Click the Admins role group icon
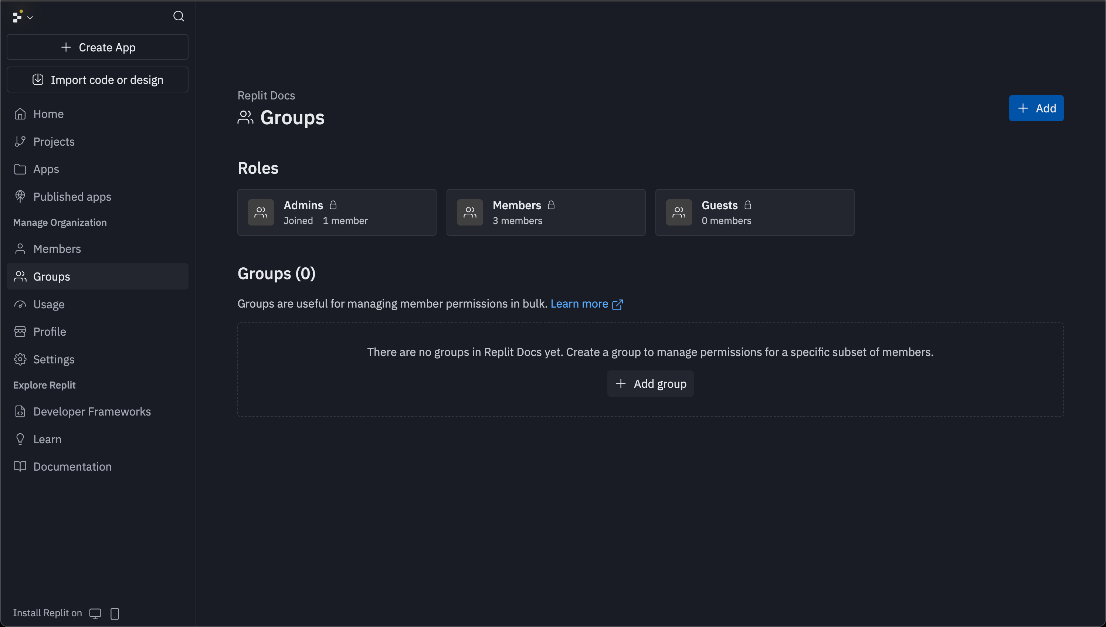This screenshot has height=627, width=1106. tap(261, 212)
